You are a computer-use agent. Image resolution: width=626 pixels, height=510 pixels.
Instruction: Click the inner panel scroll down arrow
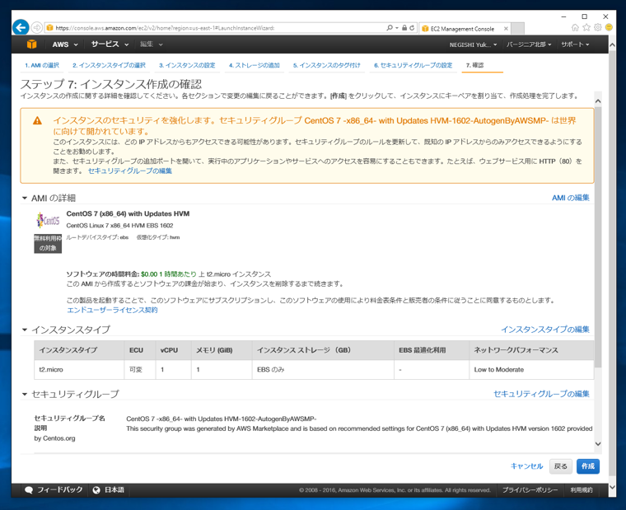coord(598,444)
